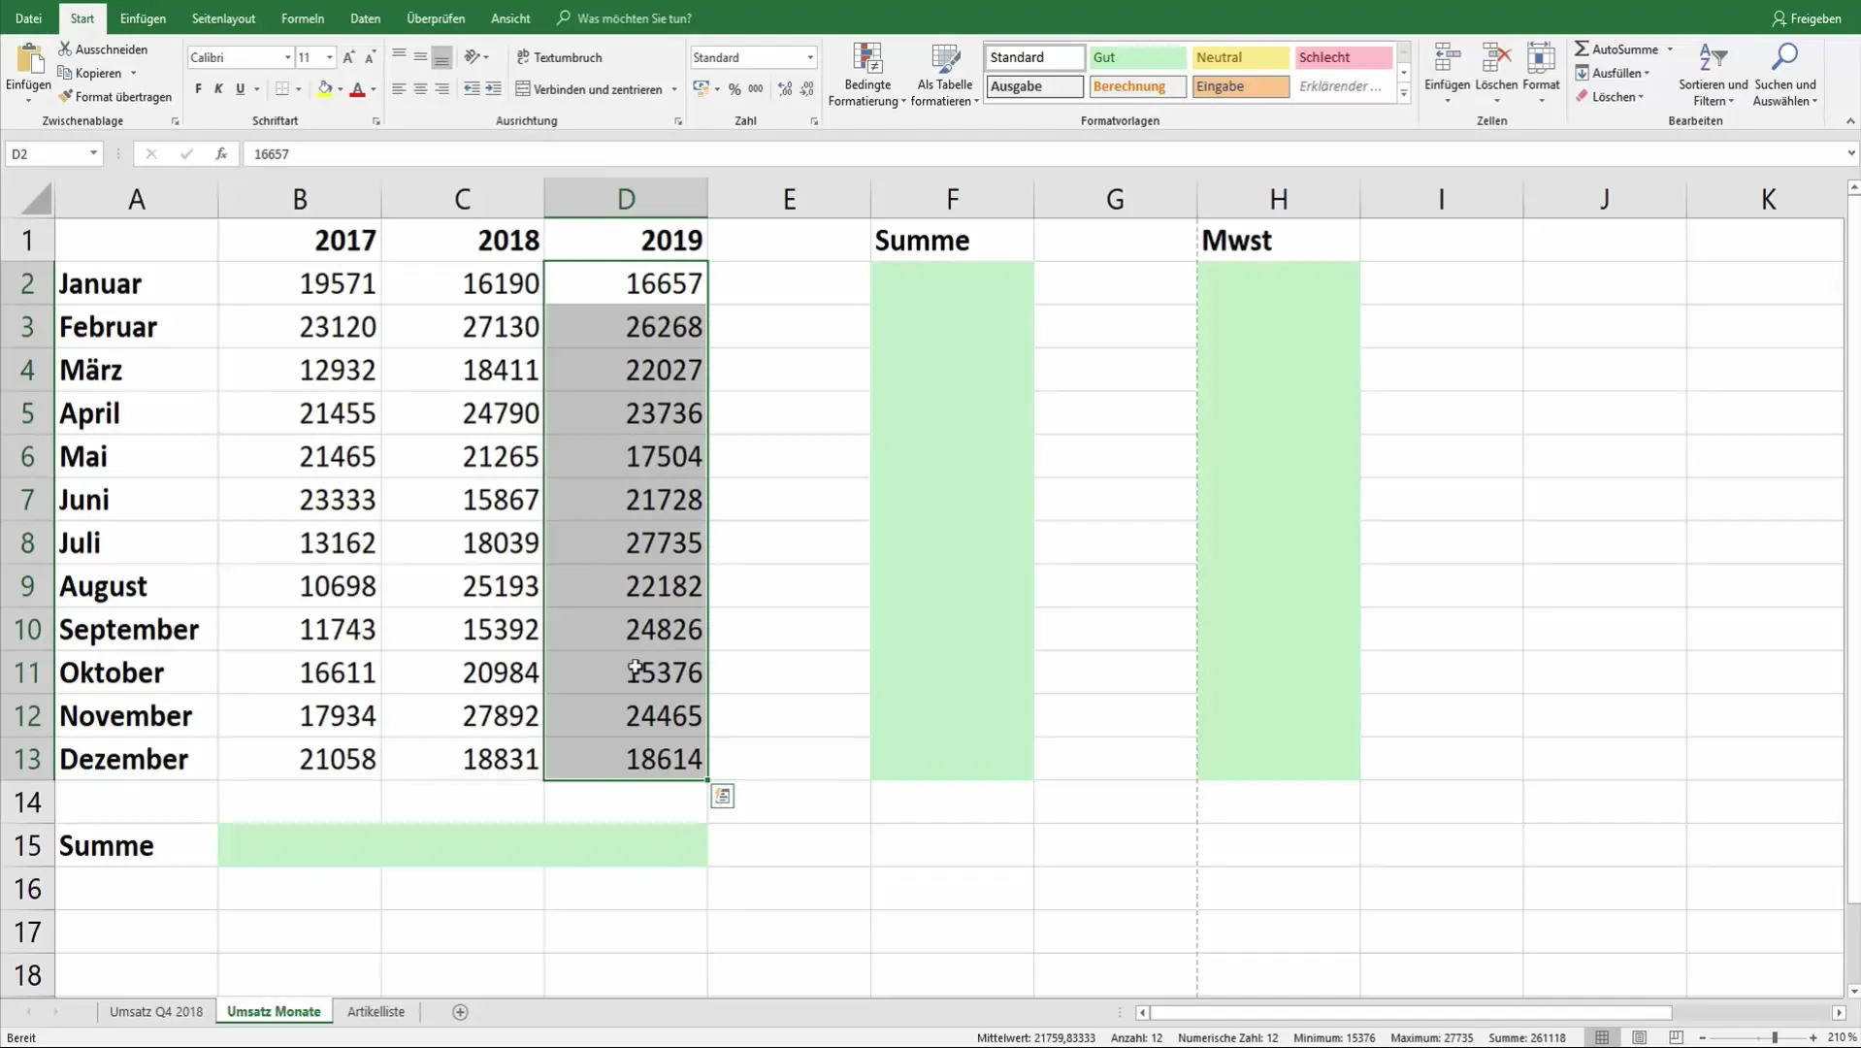Add a decimal place

click(785, 88)
